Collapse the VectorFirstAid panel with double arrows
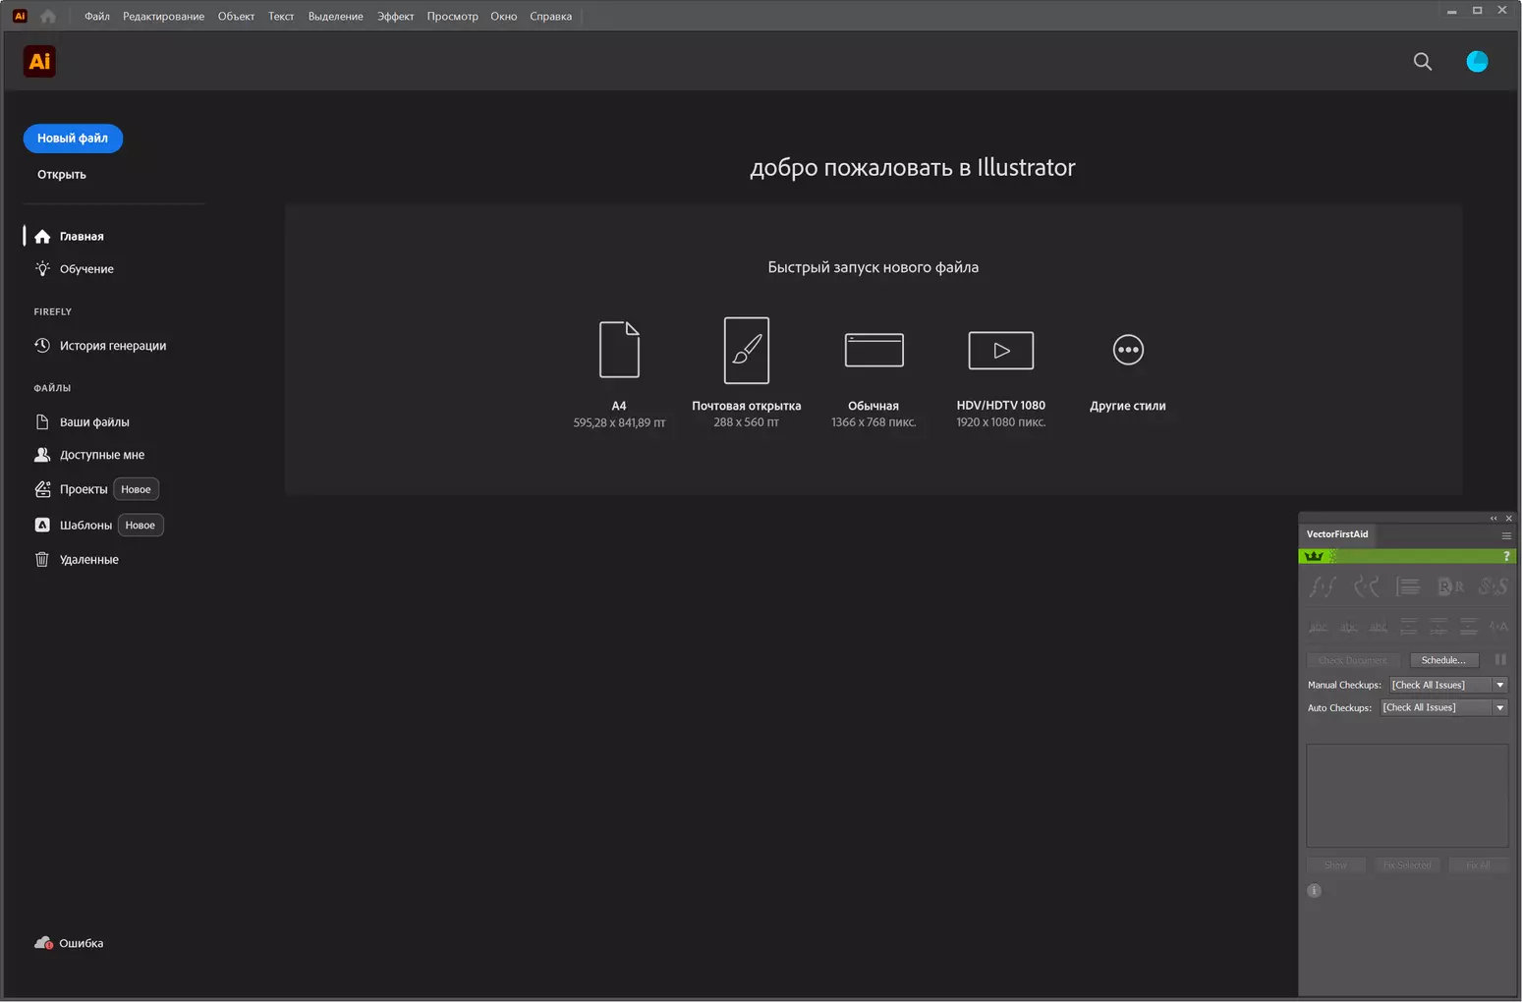 click(1494, 519)
